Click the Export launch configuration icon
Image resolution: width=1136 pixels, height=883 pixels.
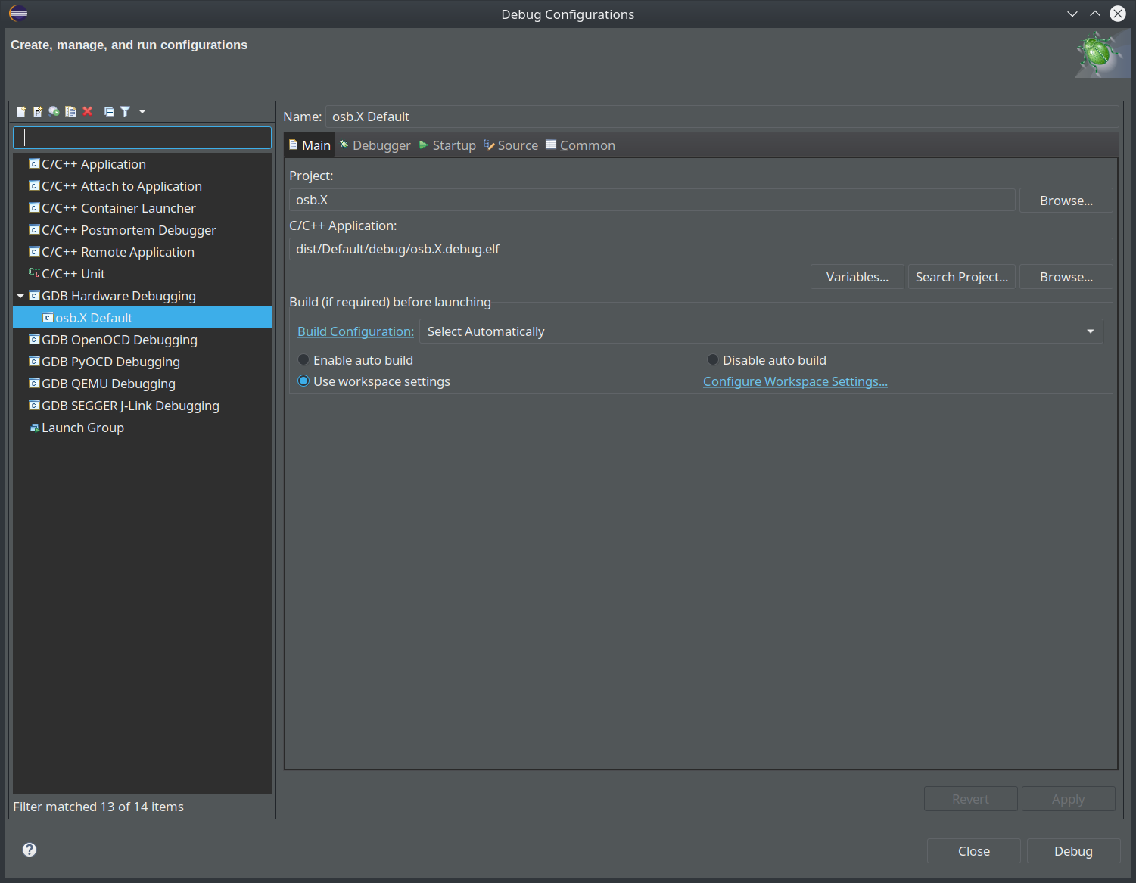[x=54, y=111]
